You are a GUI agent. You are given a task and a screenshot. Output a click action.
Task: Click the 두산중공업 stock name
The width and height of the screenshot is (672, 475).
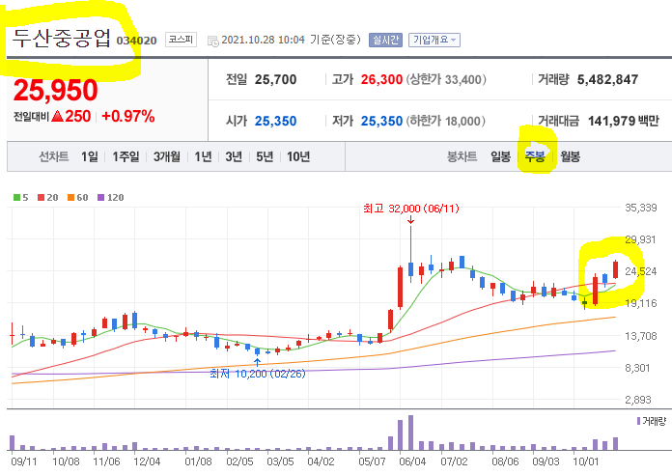click(61, 39)
